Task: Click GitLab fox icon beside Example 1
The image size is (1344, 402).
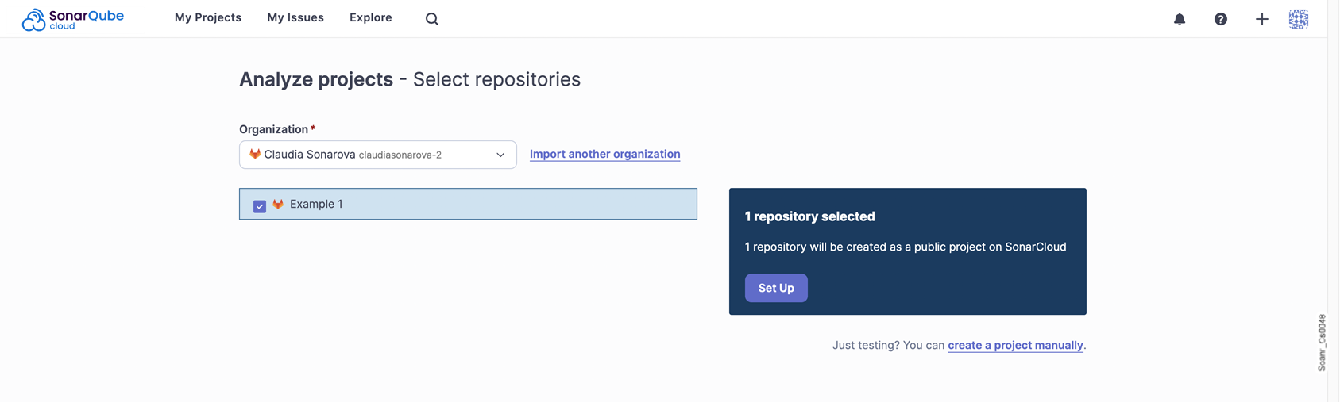Action: coord(278,204)
